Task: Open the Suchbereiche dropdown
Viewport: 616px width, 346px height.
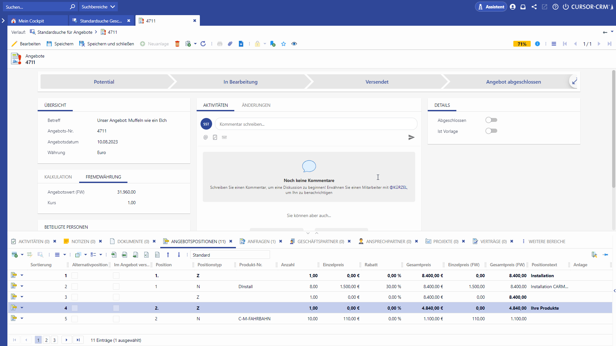Action: 98,7
